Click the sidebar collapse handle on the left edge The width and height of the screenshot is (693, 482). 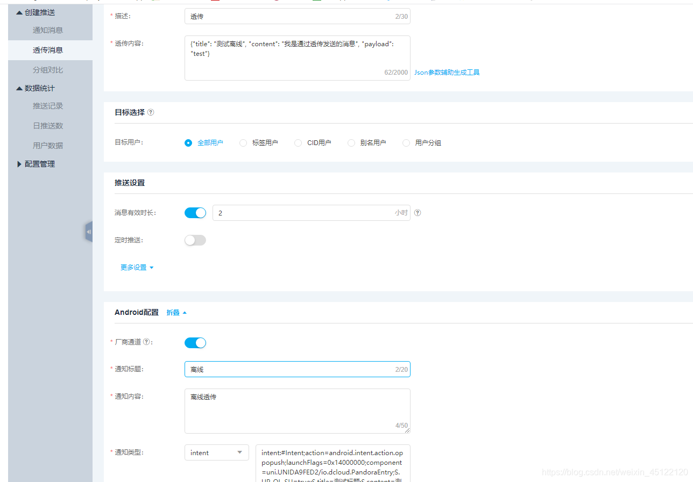[x=89, y=232]
